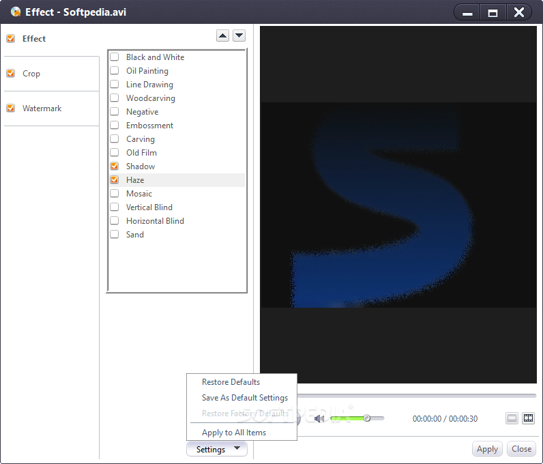Tick the Embossment checkbox
The height and width of the screenshot is (464, 543).
pos(115,125)
